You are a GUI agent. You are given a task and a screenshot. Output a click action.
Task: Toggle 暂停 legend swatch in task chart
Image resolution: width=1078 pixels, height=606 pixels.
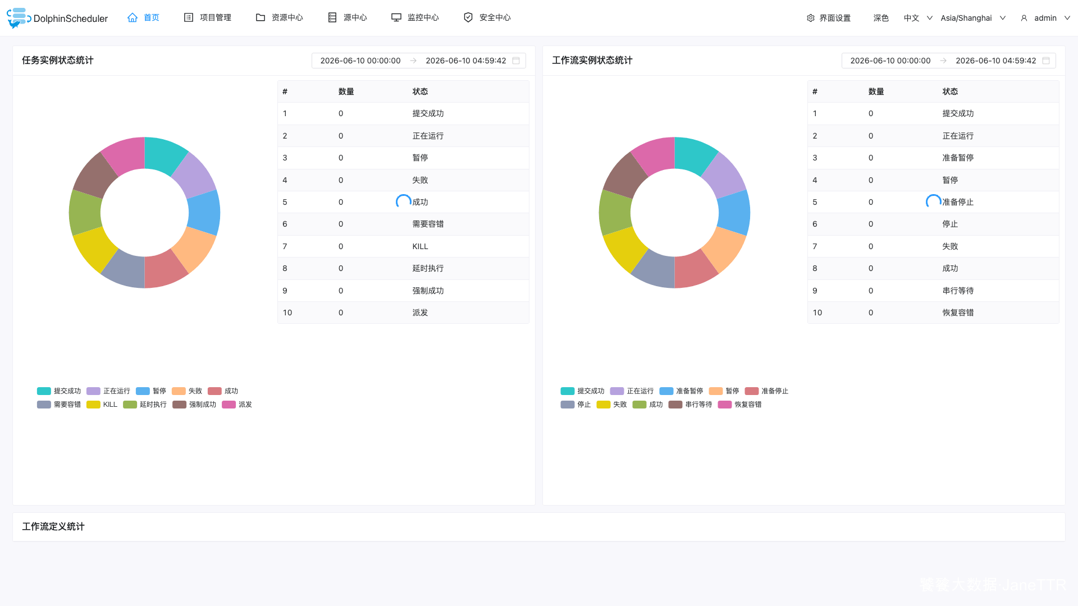click(143, 391)
